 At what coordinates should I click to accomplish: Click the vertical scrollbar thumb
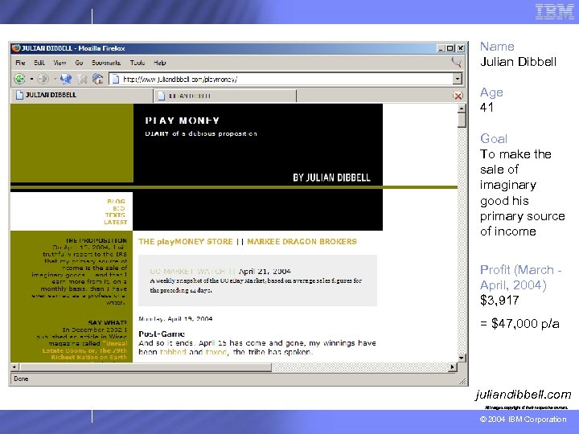pyautogui.click(x=462, y=121)
